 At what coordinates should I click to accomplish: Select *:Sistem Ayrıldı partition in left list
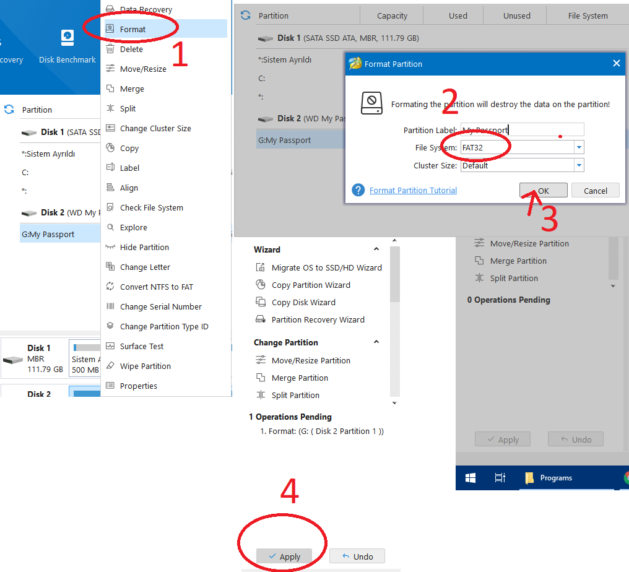click(48, 154)
